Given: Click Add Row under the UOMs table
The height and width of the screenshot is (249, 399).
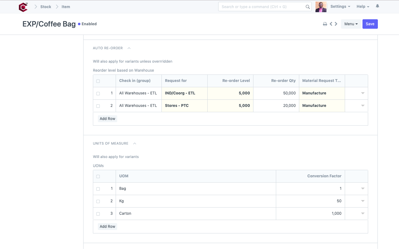Looking at the screenshot, I should point(108,226).
